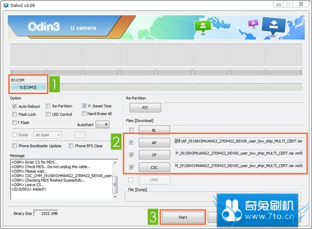The height and width of the screenshot is (229, 312).
Task: Uncheck the AP file checkbox
Action: tap(131, 142)
